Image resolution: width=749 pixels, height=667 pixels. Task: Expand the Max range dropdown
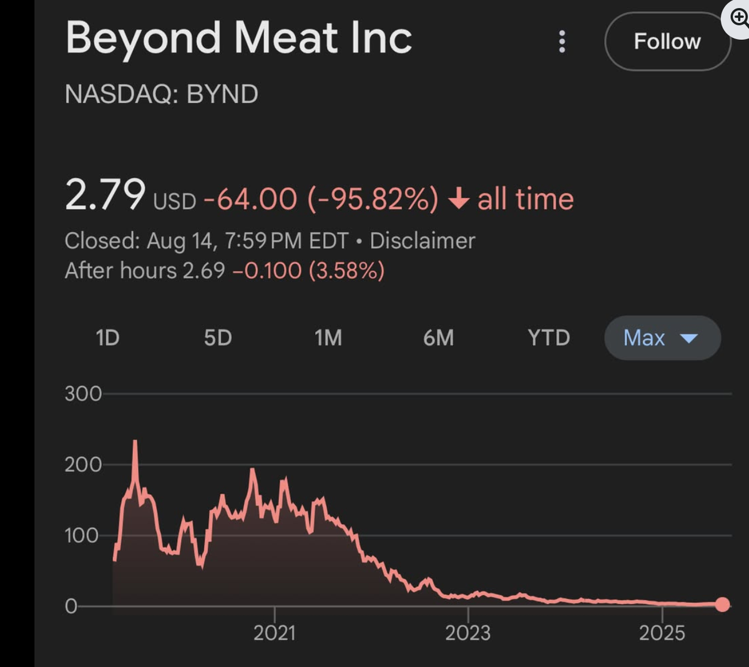(x=662, y=338)
